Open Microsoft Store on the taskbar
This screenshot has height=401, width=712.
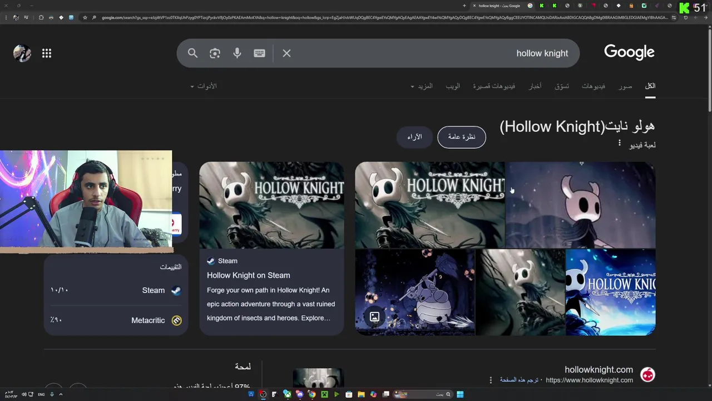pos(349,394)
